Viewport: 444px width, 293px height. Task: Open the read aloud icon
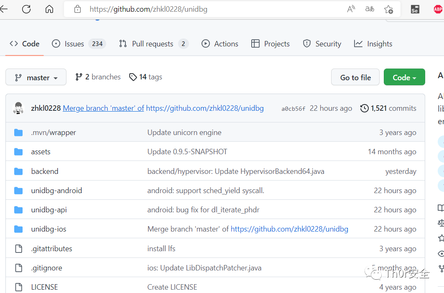[x=351, y=9]
